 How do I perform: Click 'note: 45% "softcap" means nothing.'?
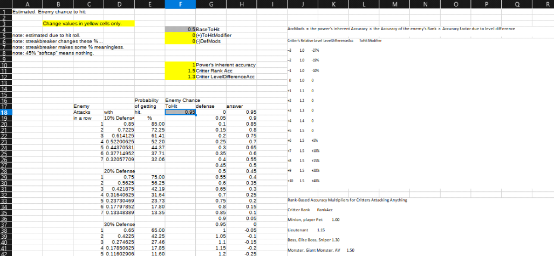coord(52,53)
